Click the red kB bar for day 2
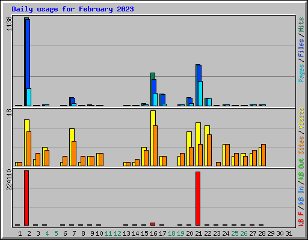 (26, 198)
